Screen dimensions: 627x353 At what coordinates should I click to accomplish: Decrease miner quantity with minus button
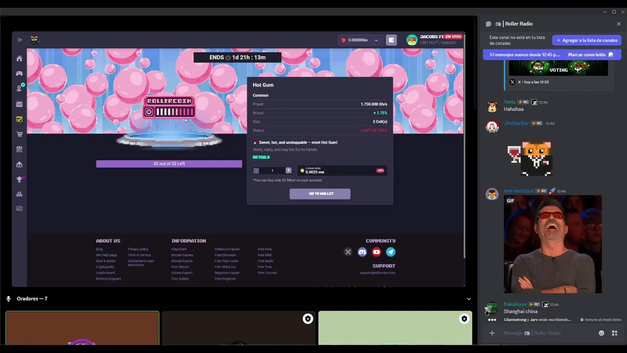(256, 170)
